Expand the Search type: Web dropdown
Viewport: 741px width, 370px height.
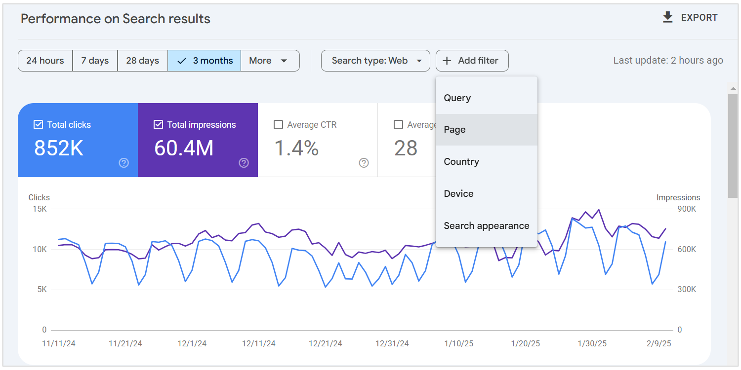point(375,61)
